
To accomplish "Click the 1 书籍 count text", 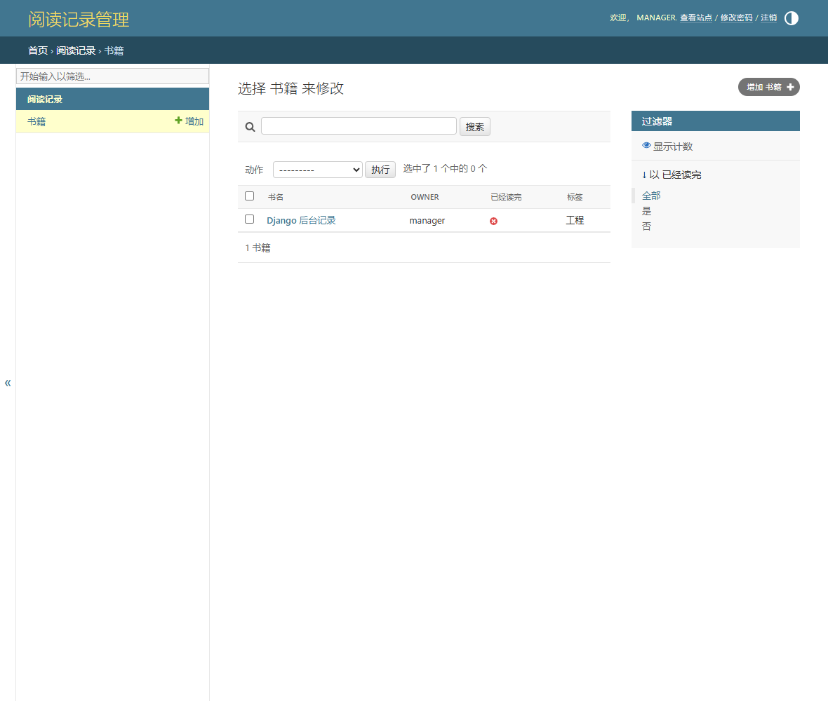I will click(x=258, y=248).
